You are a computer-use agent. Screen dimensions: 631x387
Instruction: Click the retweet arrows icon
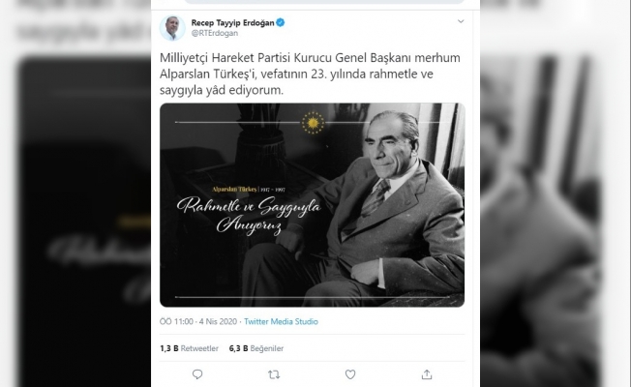point(274,375)
